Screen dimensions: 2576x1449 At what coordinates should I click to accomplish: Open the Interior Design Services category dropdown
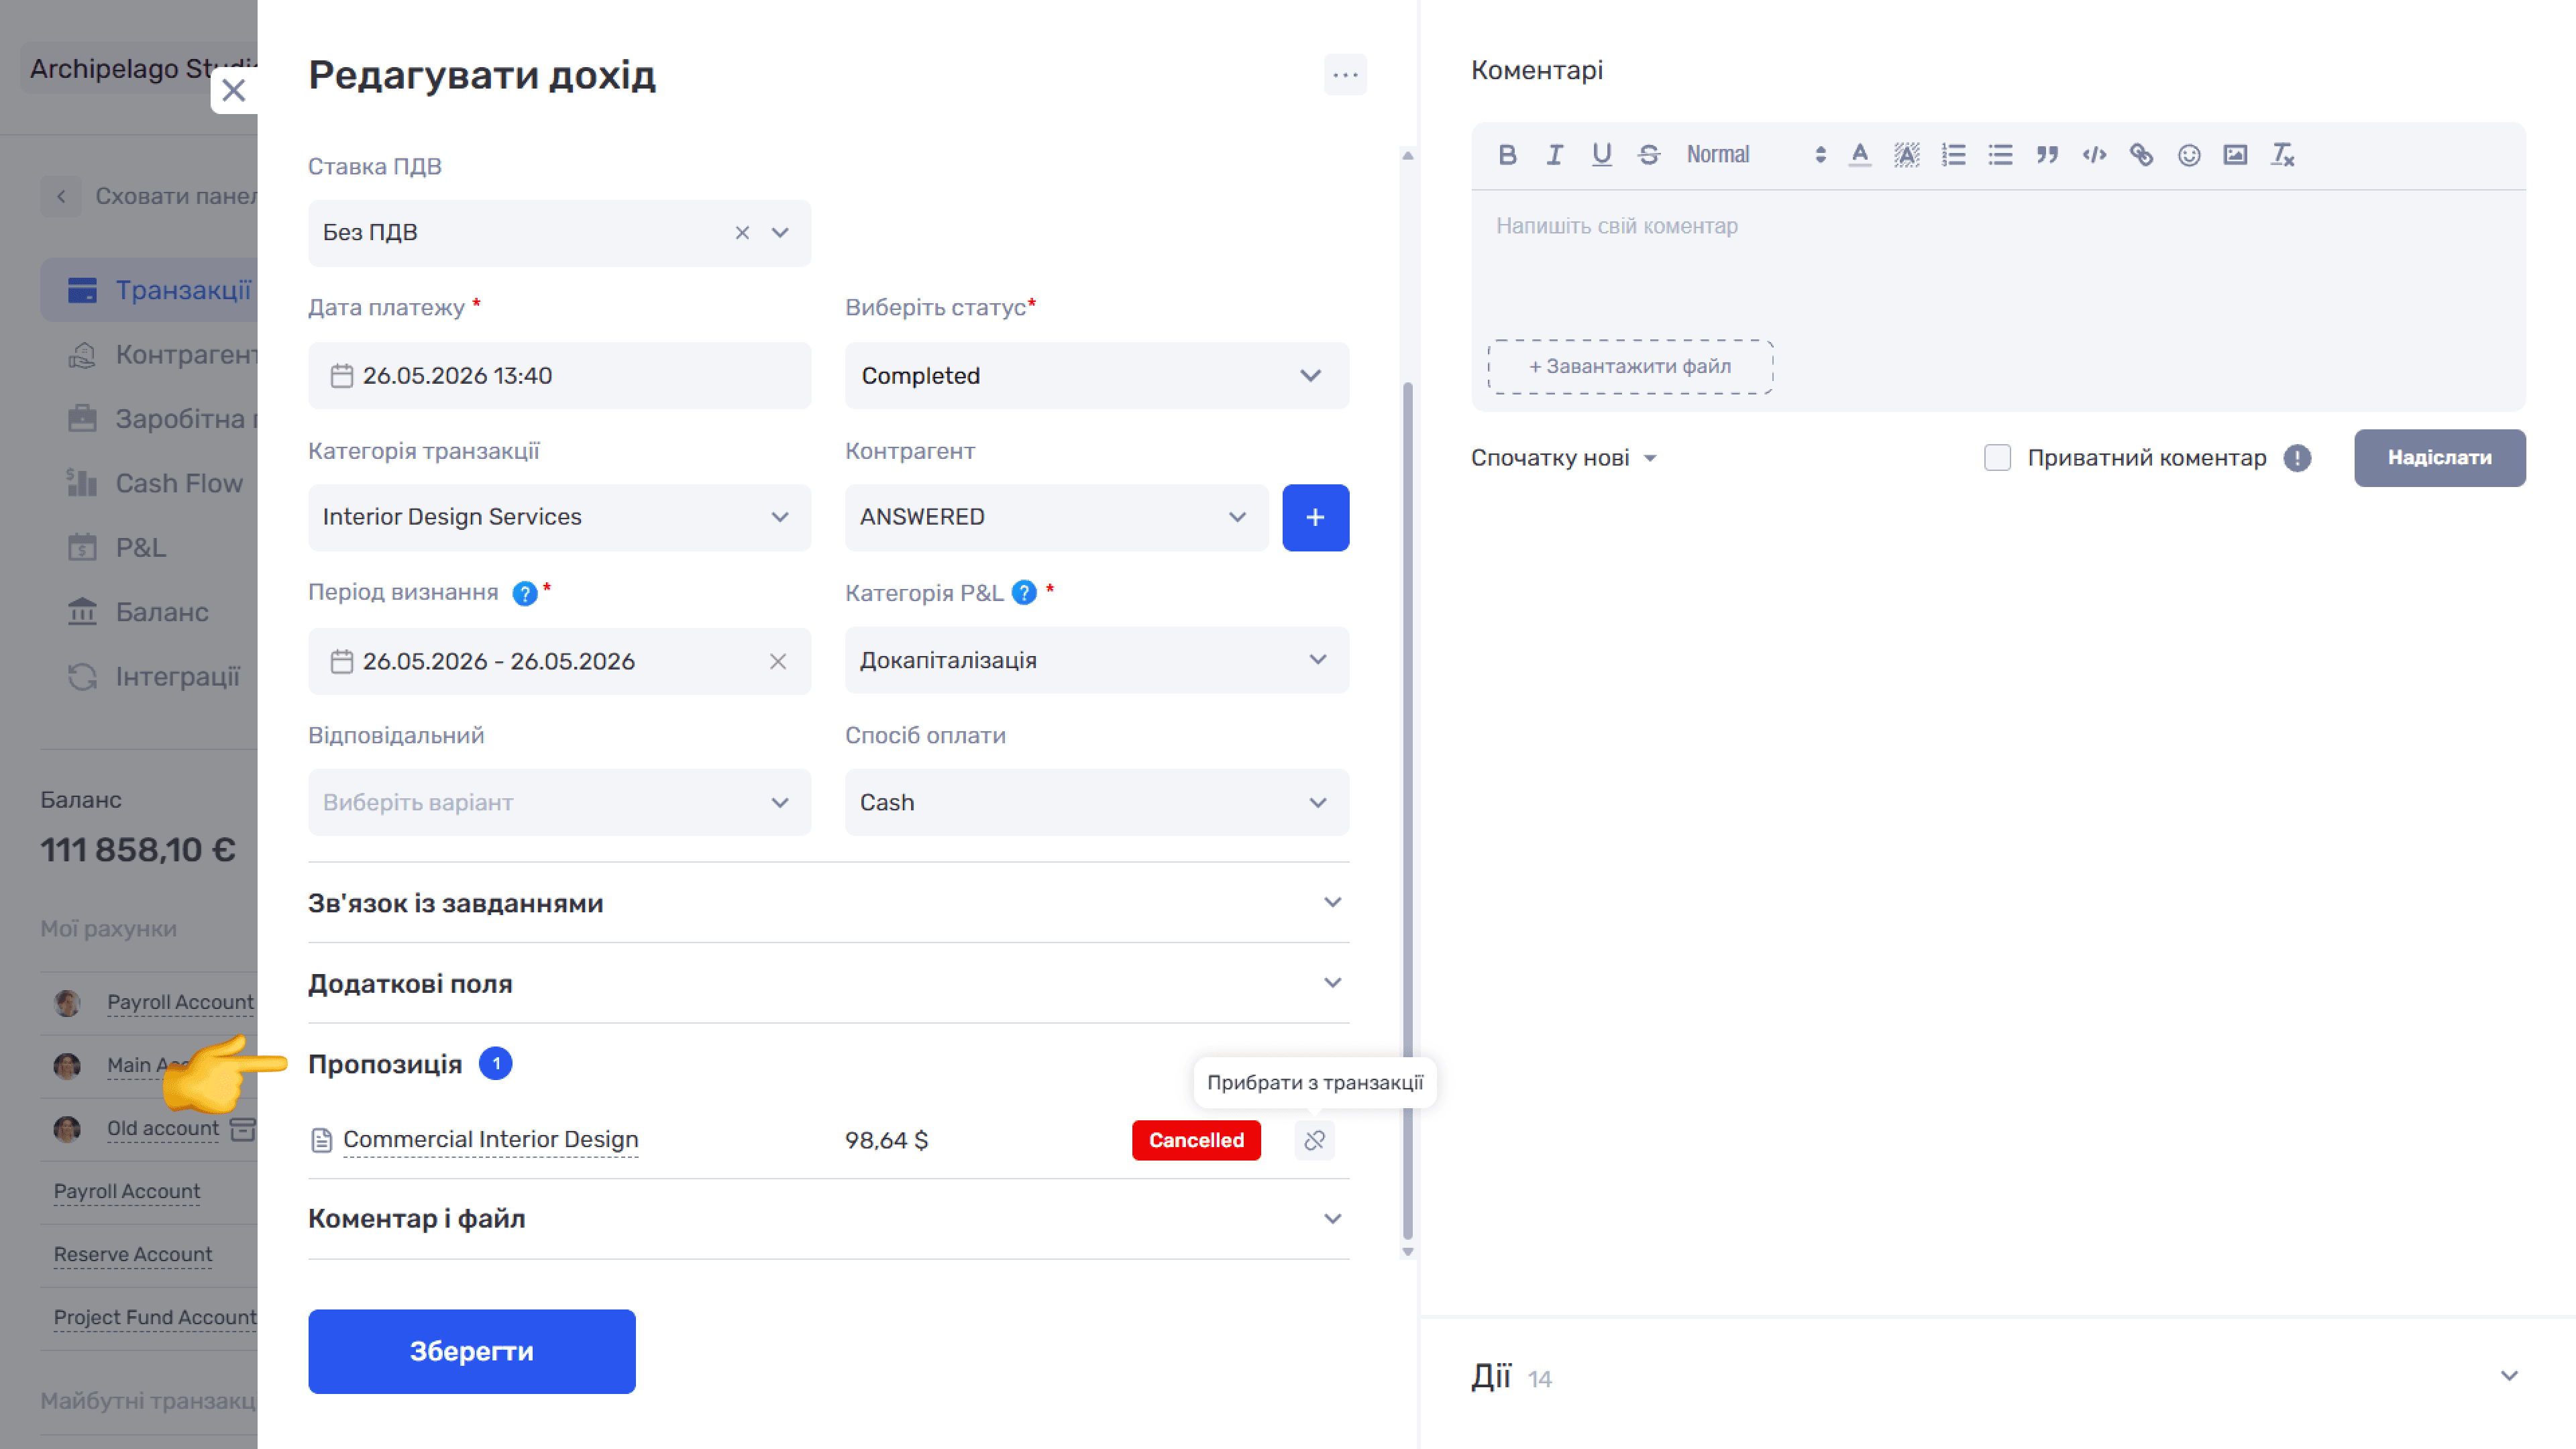click(x=559, y=518)
